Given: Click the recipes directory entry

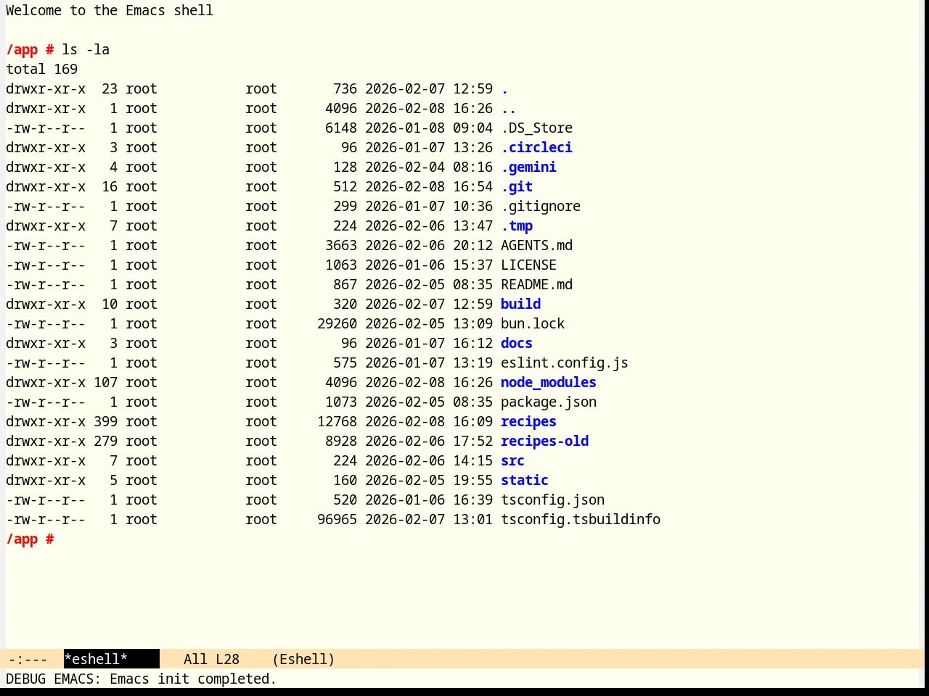Looking at the screenshot, I should pos(528,422).
